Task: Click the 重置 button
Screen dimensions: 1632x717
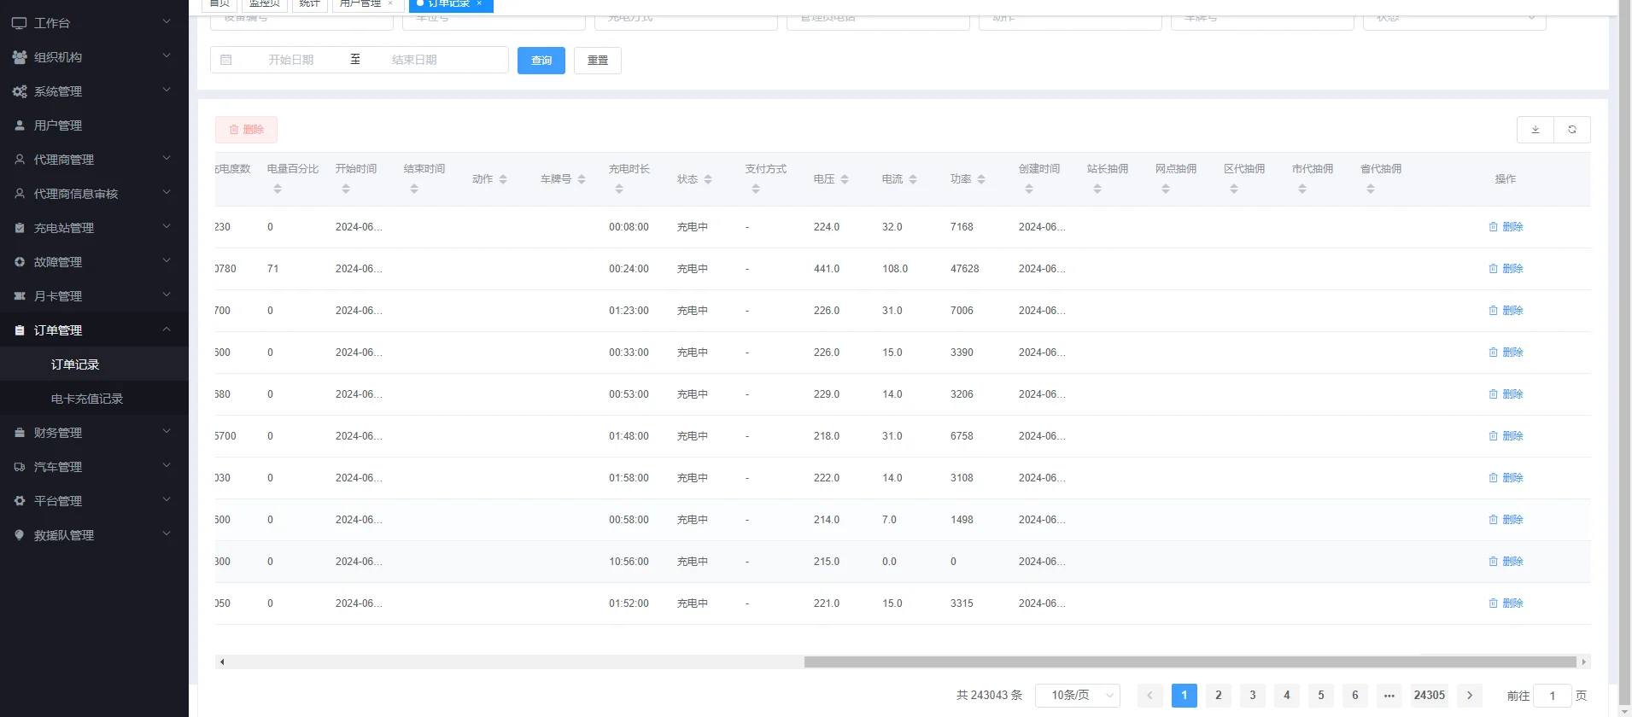Action: click(x=598, y=61)
